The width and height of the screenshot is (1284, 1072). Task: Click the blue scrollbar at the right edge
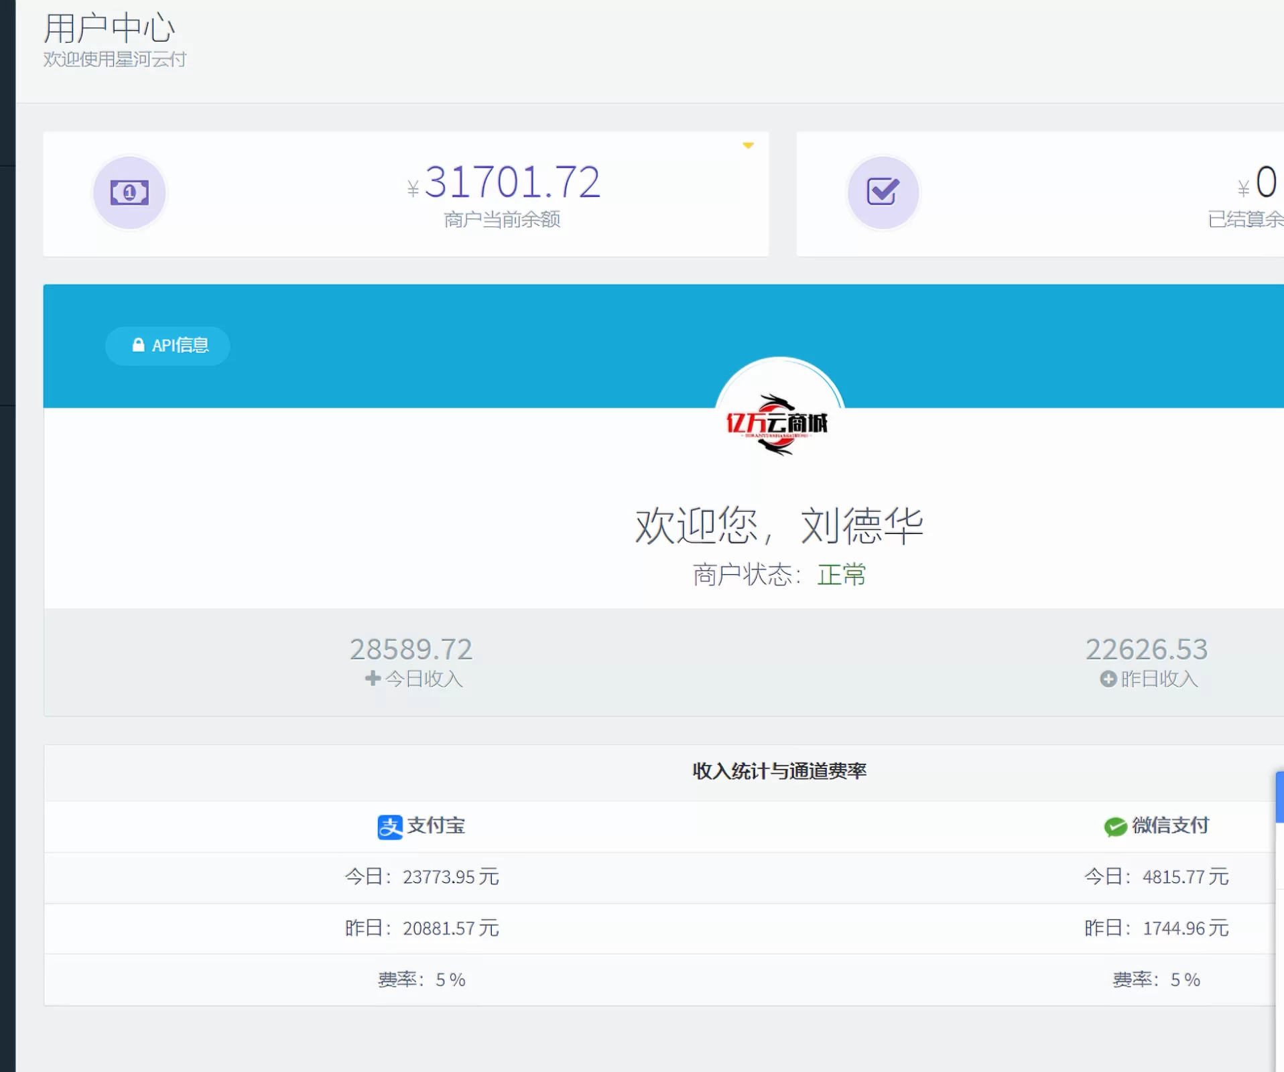tap(1281, 797)
